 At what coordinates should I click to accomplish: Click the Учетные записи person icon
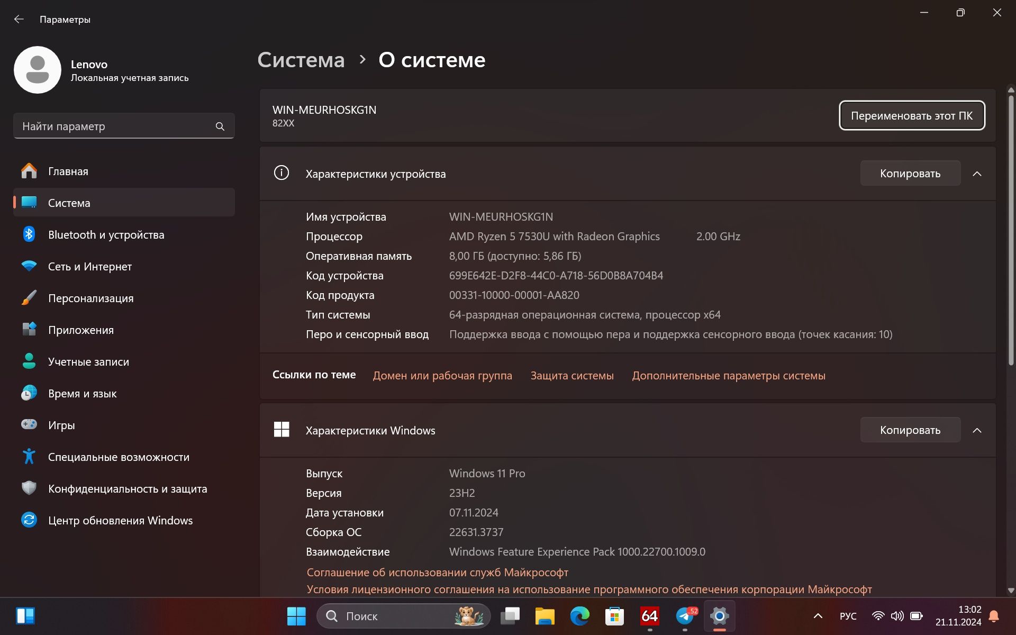pyautogui.click(x=29, y=361)
